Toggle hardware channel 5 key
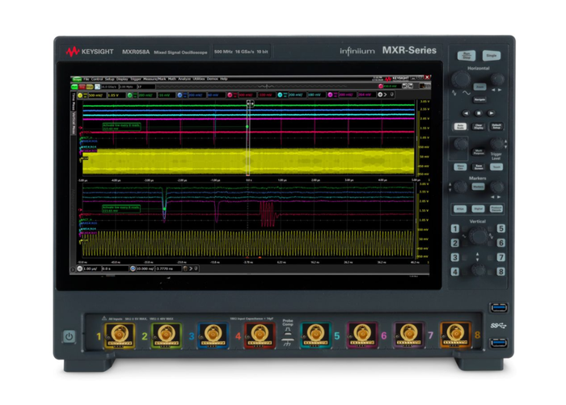 coord(501,229)
